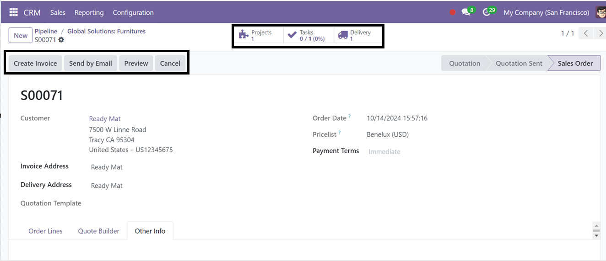Click the S00071 order title heading
606x261 pixels.
(42, 95)
